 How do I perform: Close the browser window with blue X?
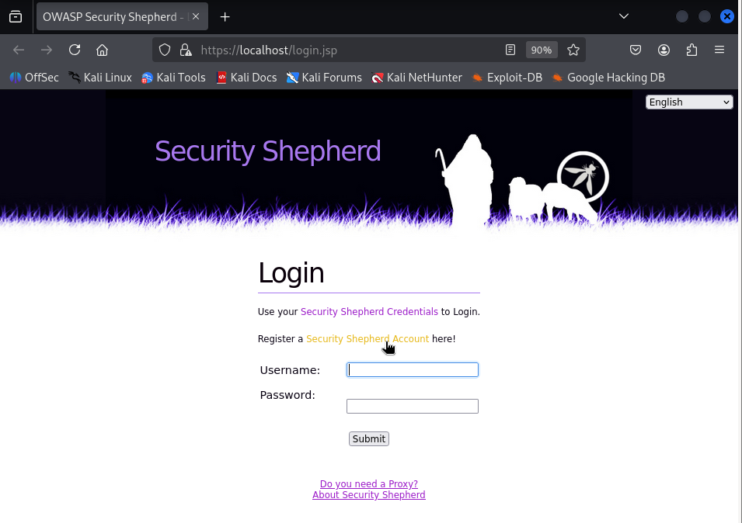tap(727, 16)
